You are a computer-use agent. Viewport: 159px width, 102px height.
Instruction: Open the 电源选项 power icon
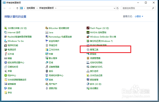pyautogui.click(x=6, y=50)
